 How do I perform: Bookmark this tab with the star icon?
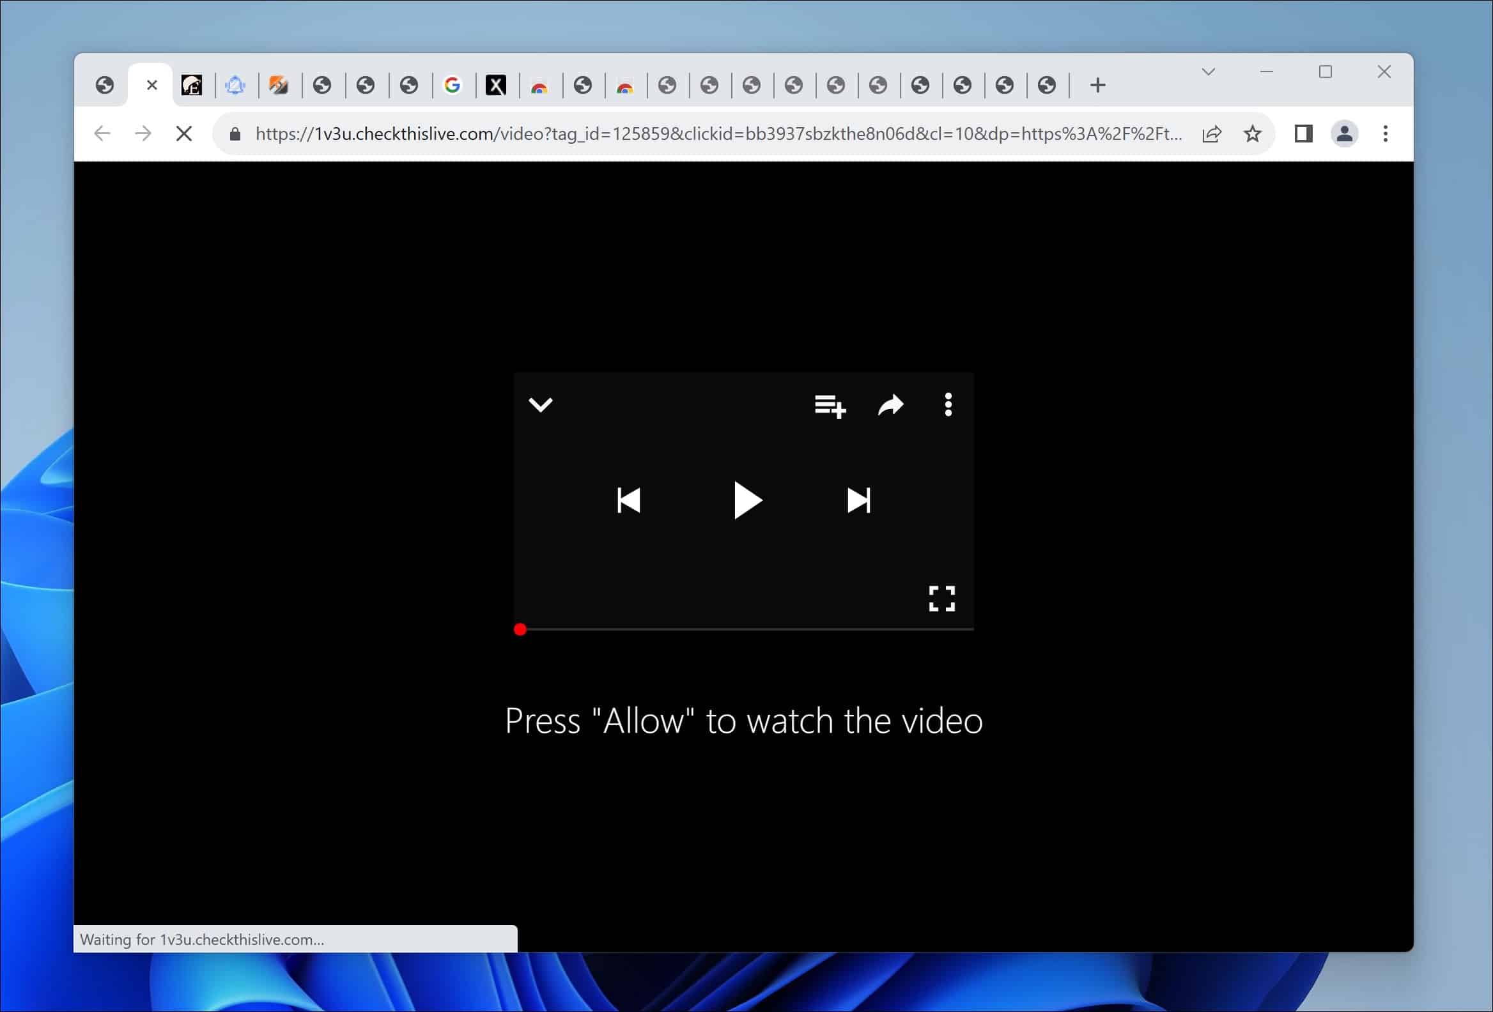(x=1253, y=134)
